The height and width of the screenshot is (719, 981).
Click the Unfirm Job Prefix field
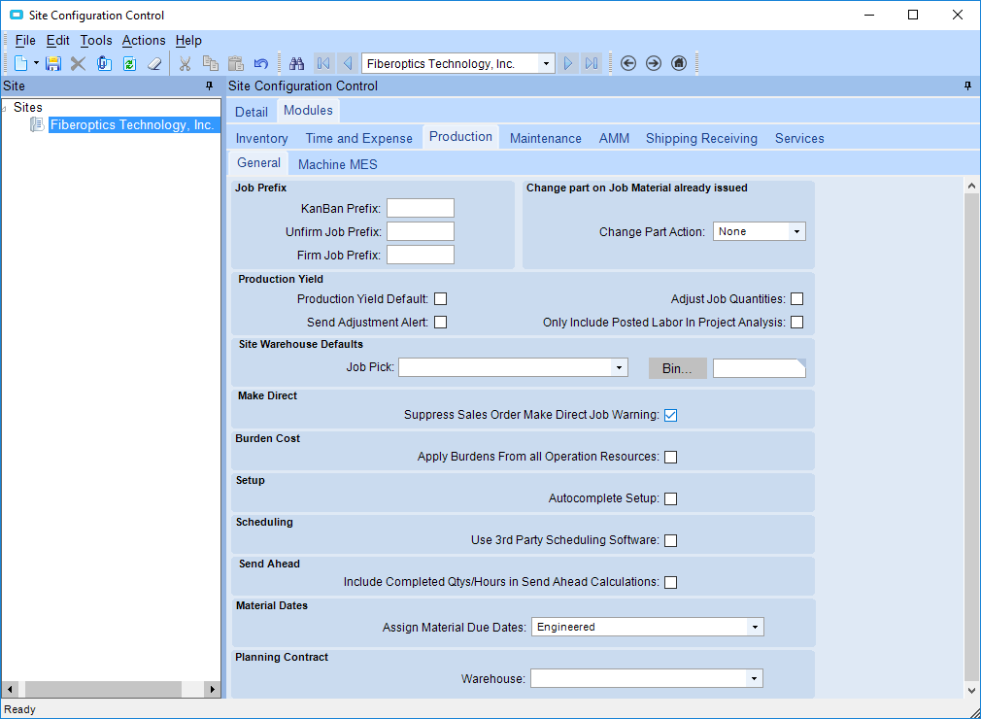click(421, 231)
